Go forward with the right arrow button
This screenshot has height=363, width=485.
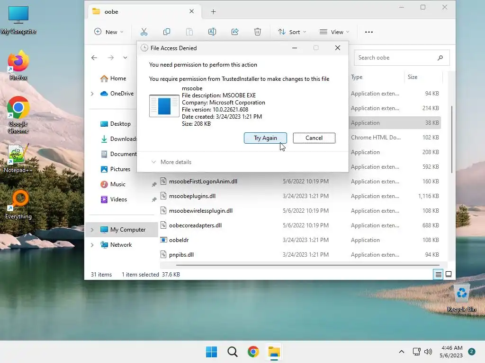coord(111,58)
